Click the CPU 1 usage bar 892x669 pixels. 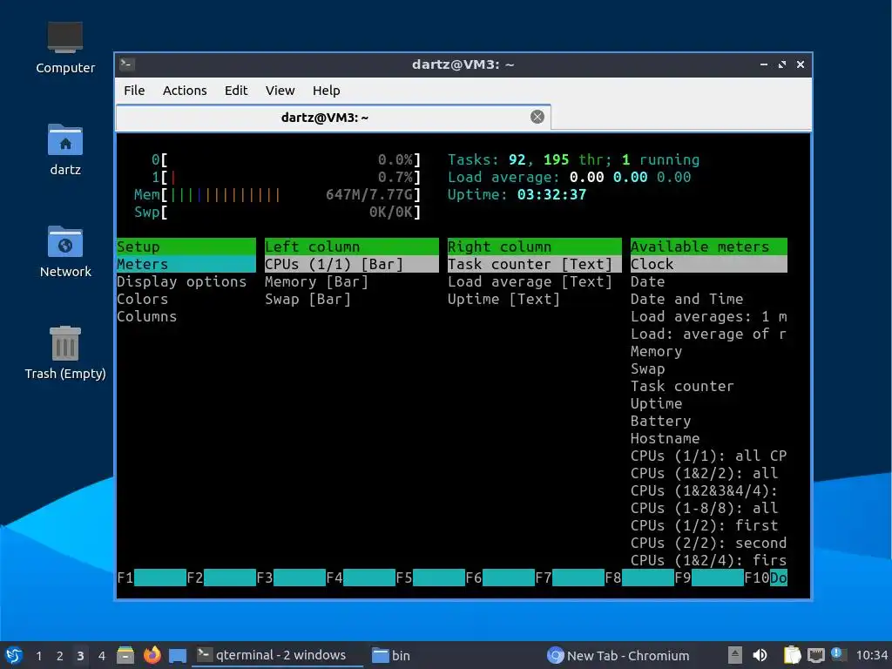[x=286, y=177]
